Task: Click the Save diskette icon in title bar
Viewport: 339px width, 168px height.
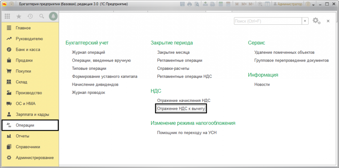Action: click(x=182, y=4)
